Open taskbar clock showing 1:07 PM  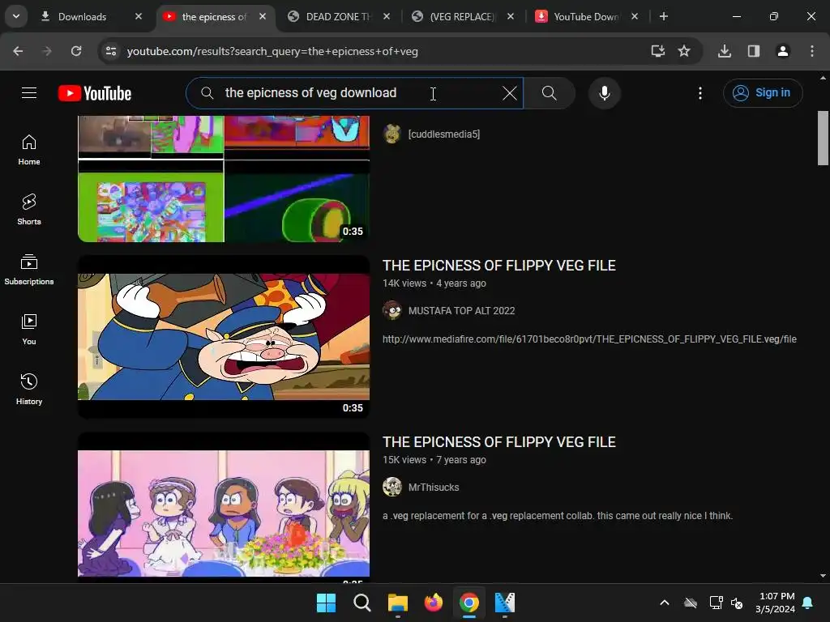(776, 603)
